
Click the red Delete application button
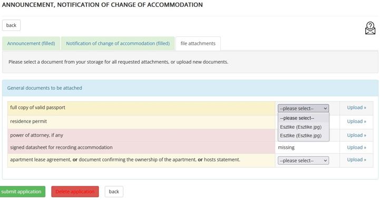[x=75, y=192]
